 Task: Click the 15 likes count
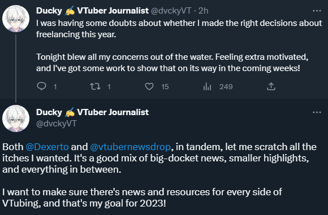point(165,87)
